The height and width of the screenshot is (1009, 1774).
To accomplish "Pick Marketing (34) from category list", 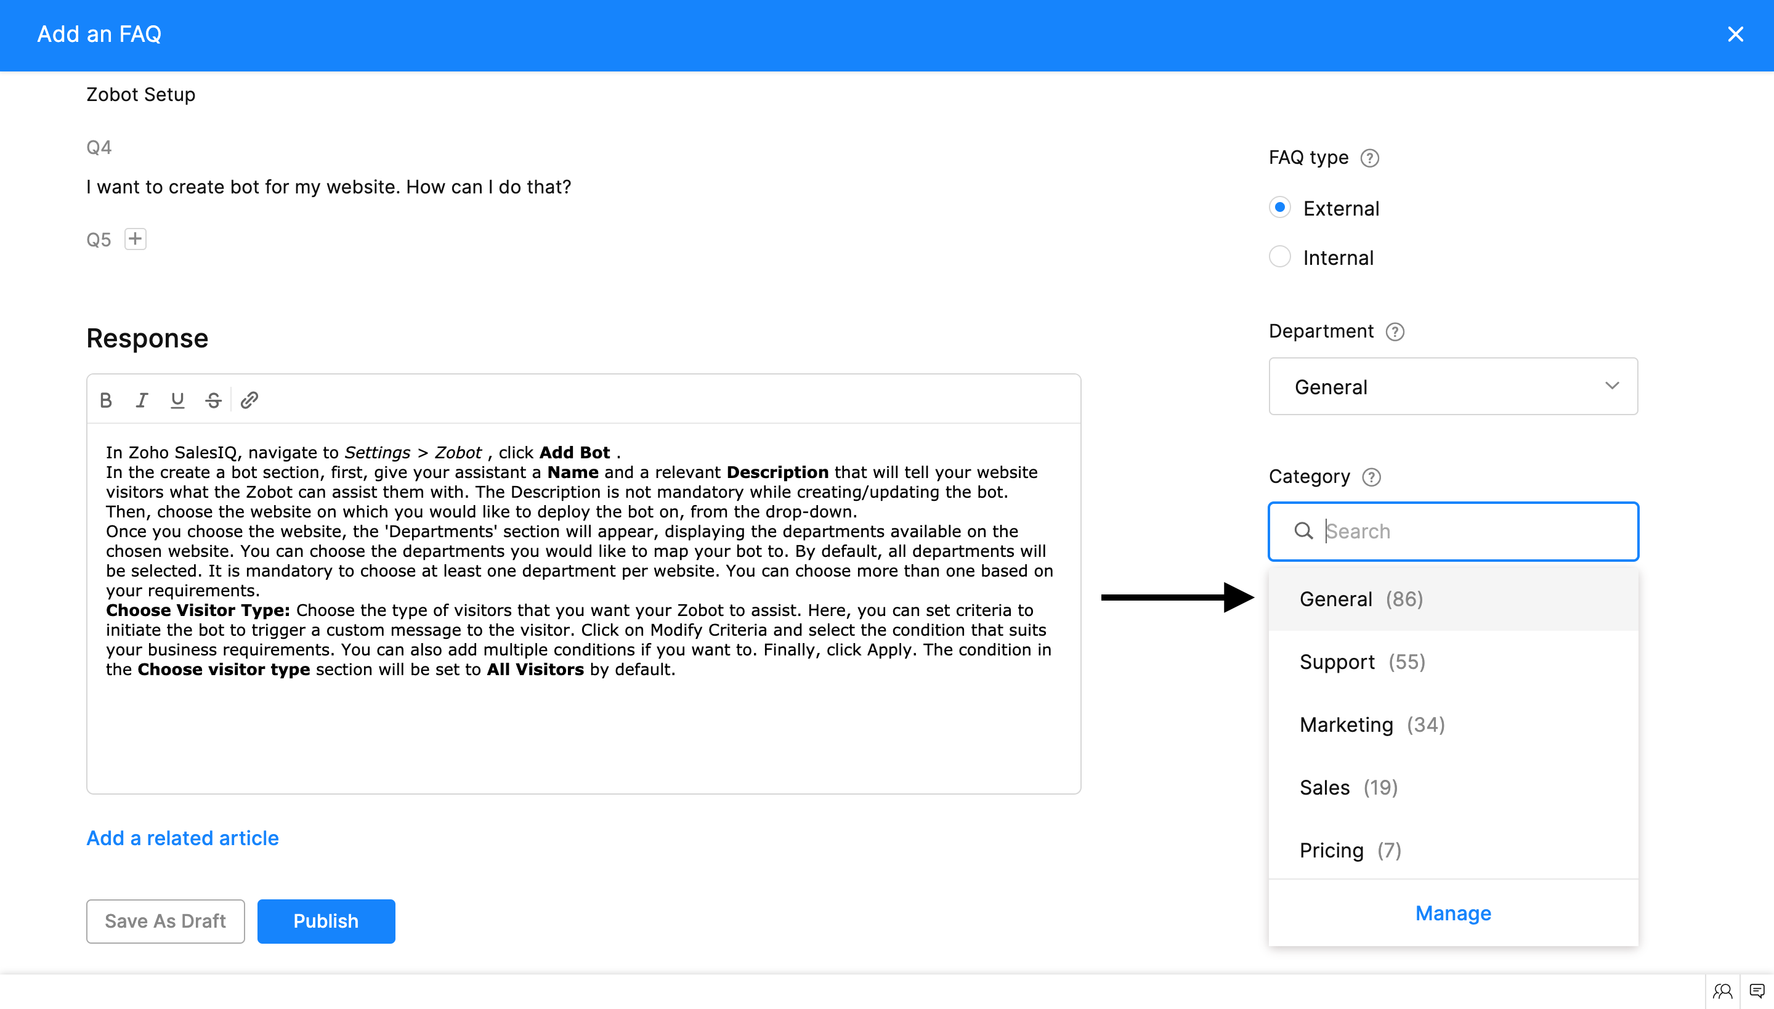I will tap(1371, 724).
